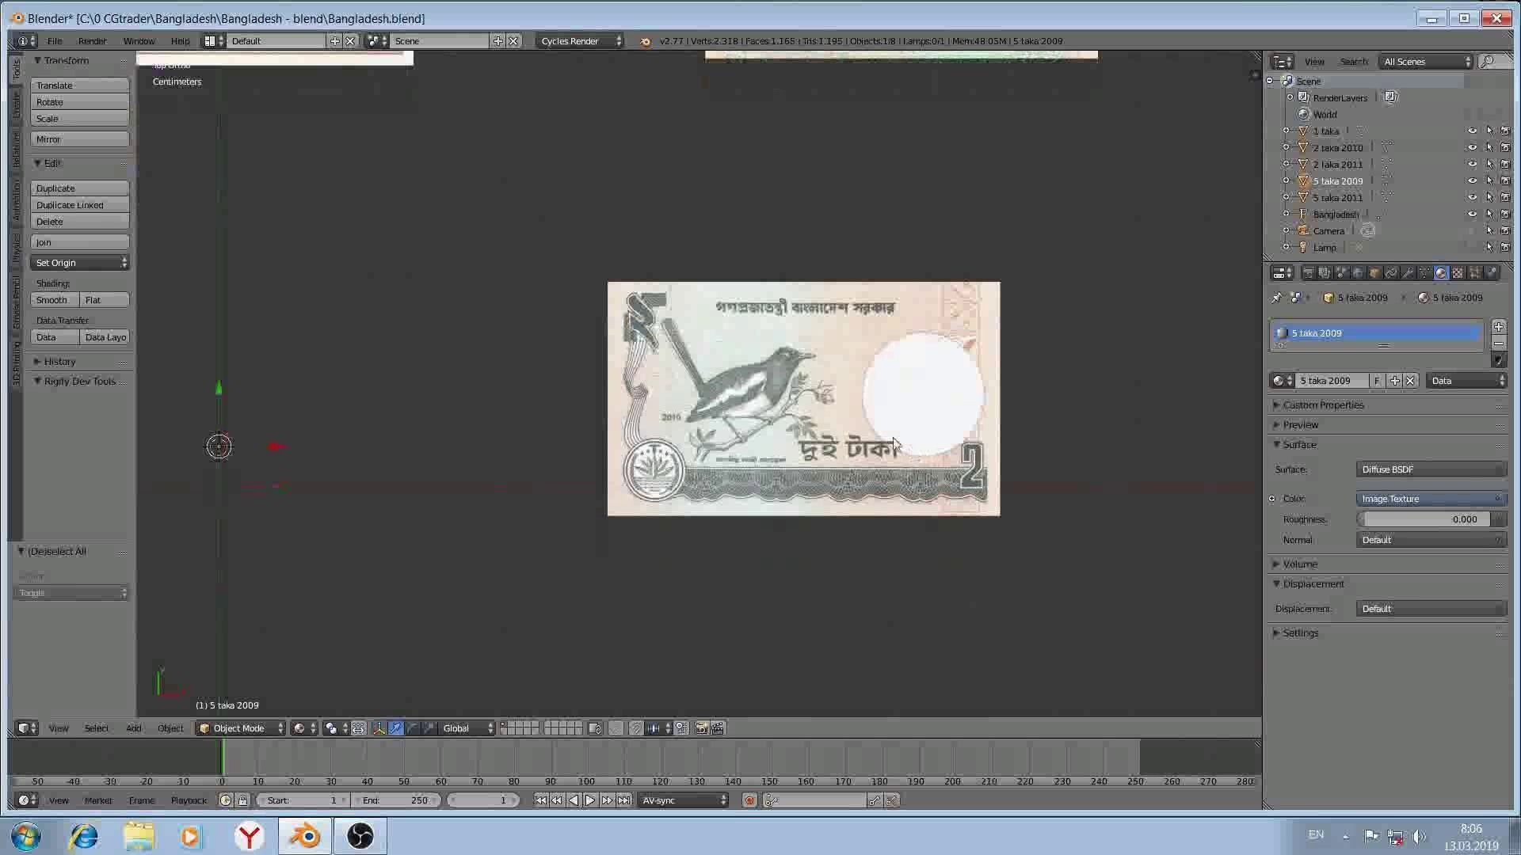Pin the properties context with pushpin
The height and width of the screenshot is (855, 1521).
click(1276, 298)
